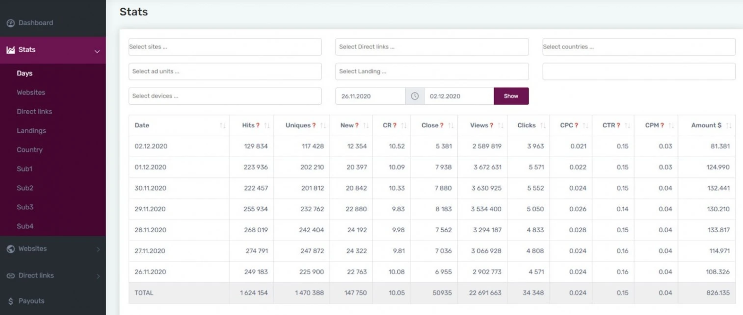Click the Uniques column help question mark

(314, 125)
